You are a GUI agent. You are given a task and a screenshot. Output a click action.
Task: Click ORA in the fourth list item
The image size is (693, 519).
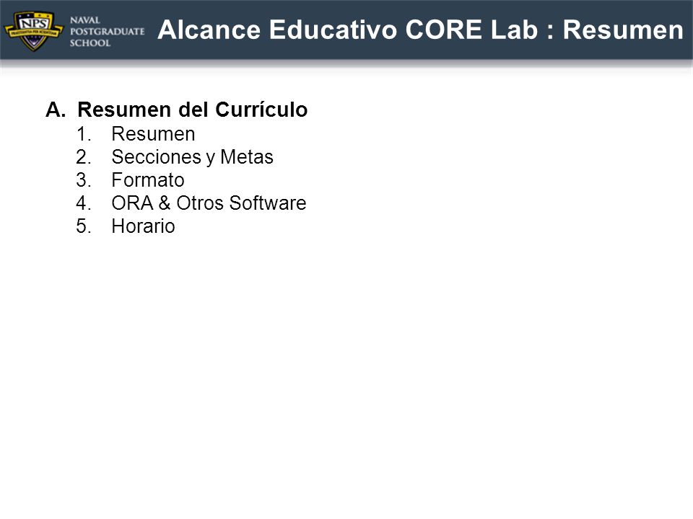click(x=132, y=203)
